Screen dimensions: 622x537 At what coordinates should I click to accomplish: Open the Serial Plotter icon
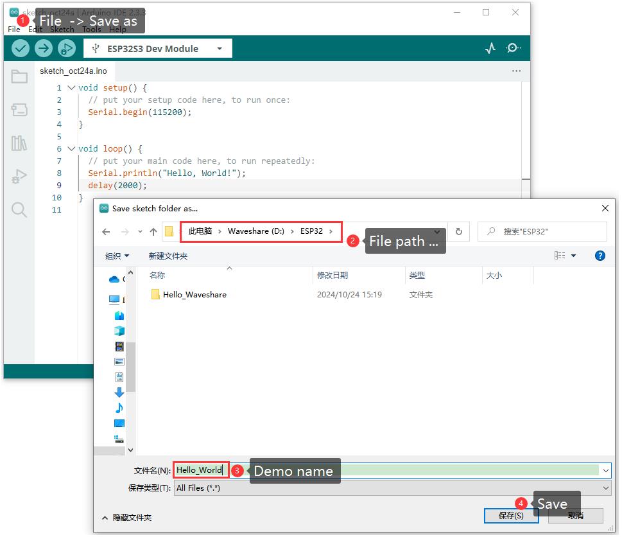[490, 48]
